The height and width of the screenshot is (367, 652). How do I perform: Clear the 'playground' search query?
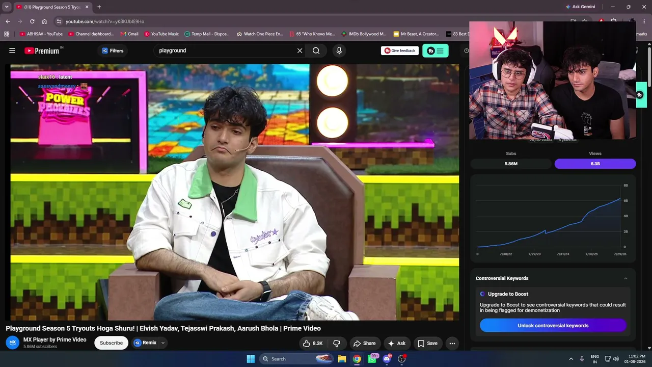300,50
